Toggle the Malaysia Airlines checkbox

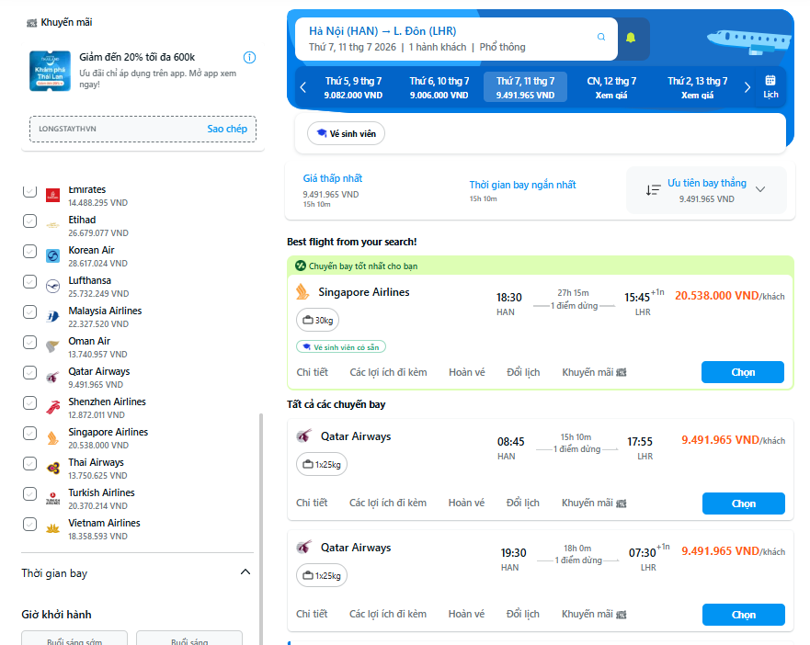30,312
